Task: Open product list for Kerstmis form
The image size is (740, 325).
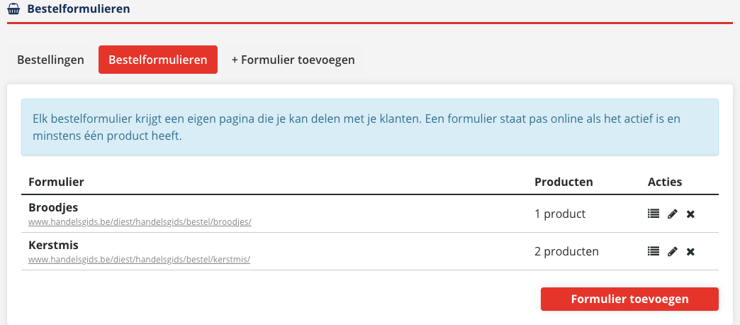Action: (653, 251)
